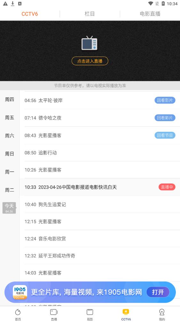Select 周日 in the day list
This screenshot has height=322, width=180.
(x=10, y=154)
